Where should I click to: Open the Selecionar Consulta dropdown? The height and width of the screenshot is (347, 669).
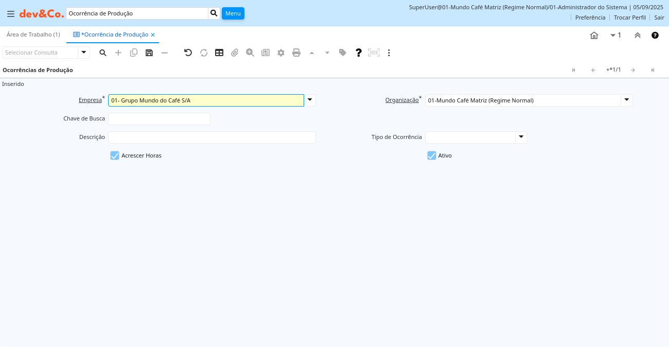pyautogui.click(x=83, y=53)
